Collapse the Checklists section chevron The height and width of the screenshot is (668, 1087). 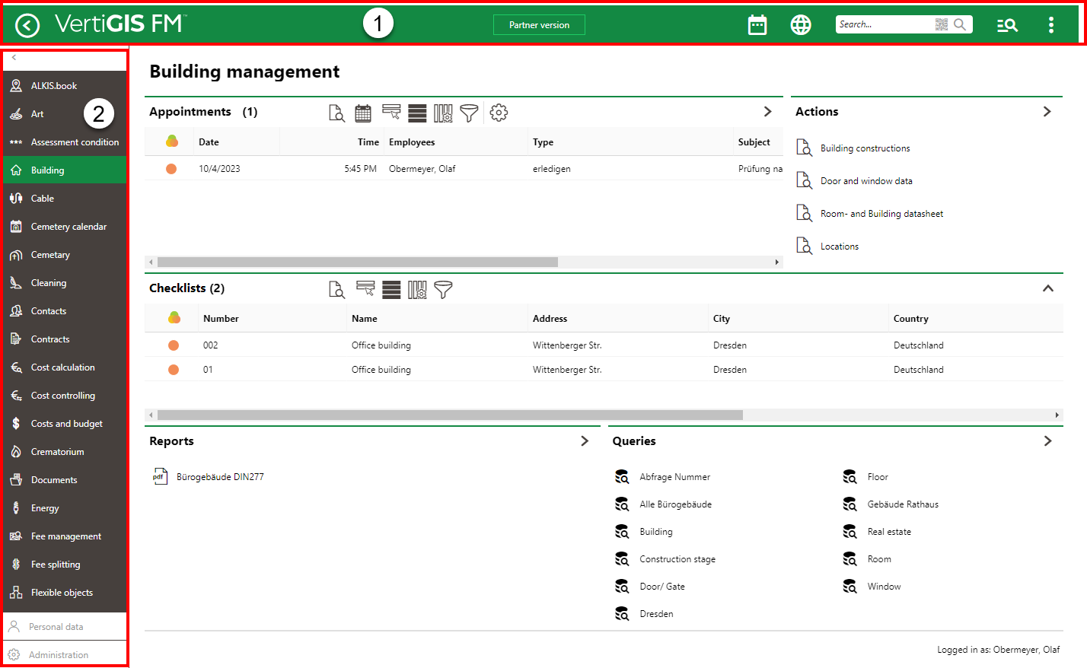(x=1047, y=288)
